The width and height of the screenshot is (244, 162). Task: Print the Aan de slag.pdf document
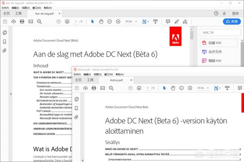click(22, 22)
